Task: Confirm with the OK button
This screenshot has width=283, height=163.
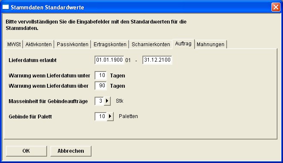Action: click(26, 151)
